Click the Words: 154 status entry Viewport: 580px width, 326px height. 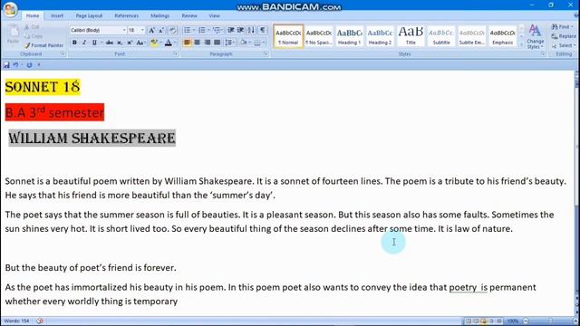16,321
